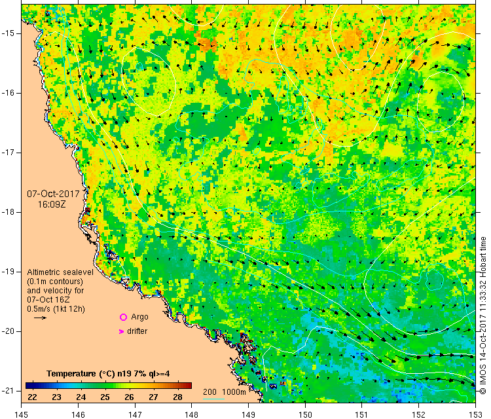Click the colorbar value '23'

(56, 397)
